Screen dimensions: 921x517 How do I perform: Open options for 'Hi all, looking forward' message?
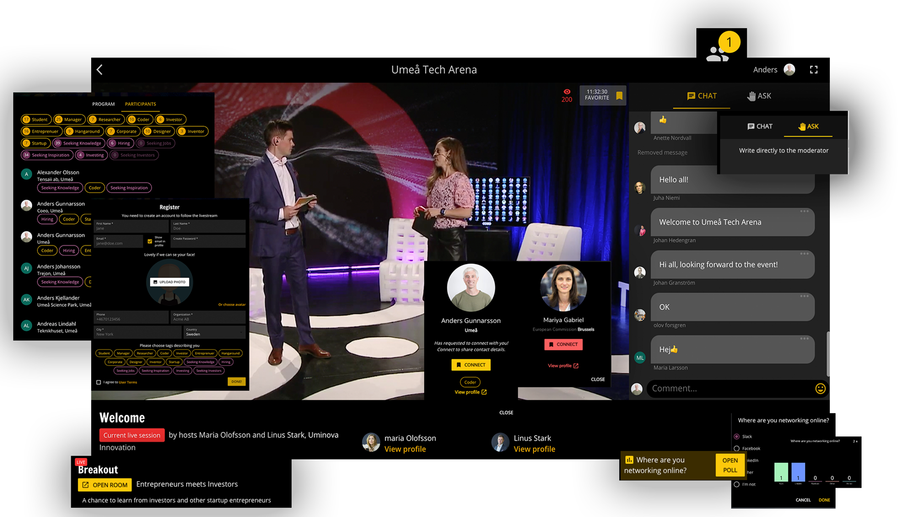804,253
